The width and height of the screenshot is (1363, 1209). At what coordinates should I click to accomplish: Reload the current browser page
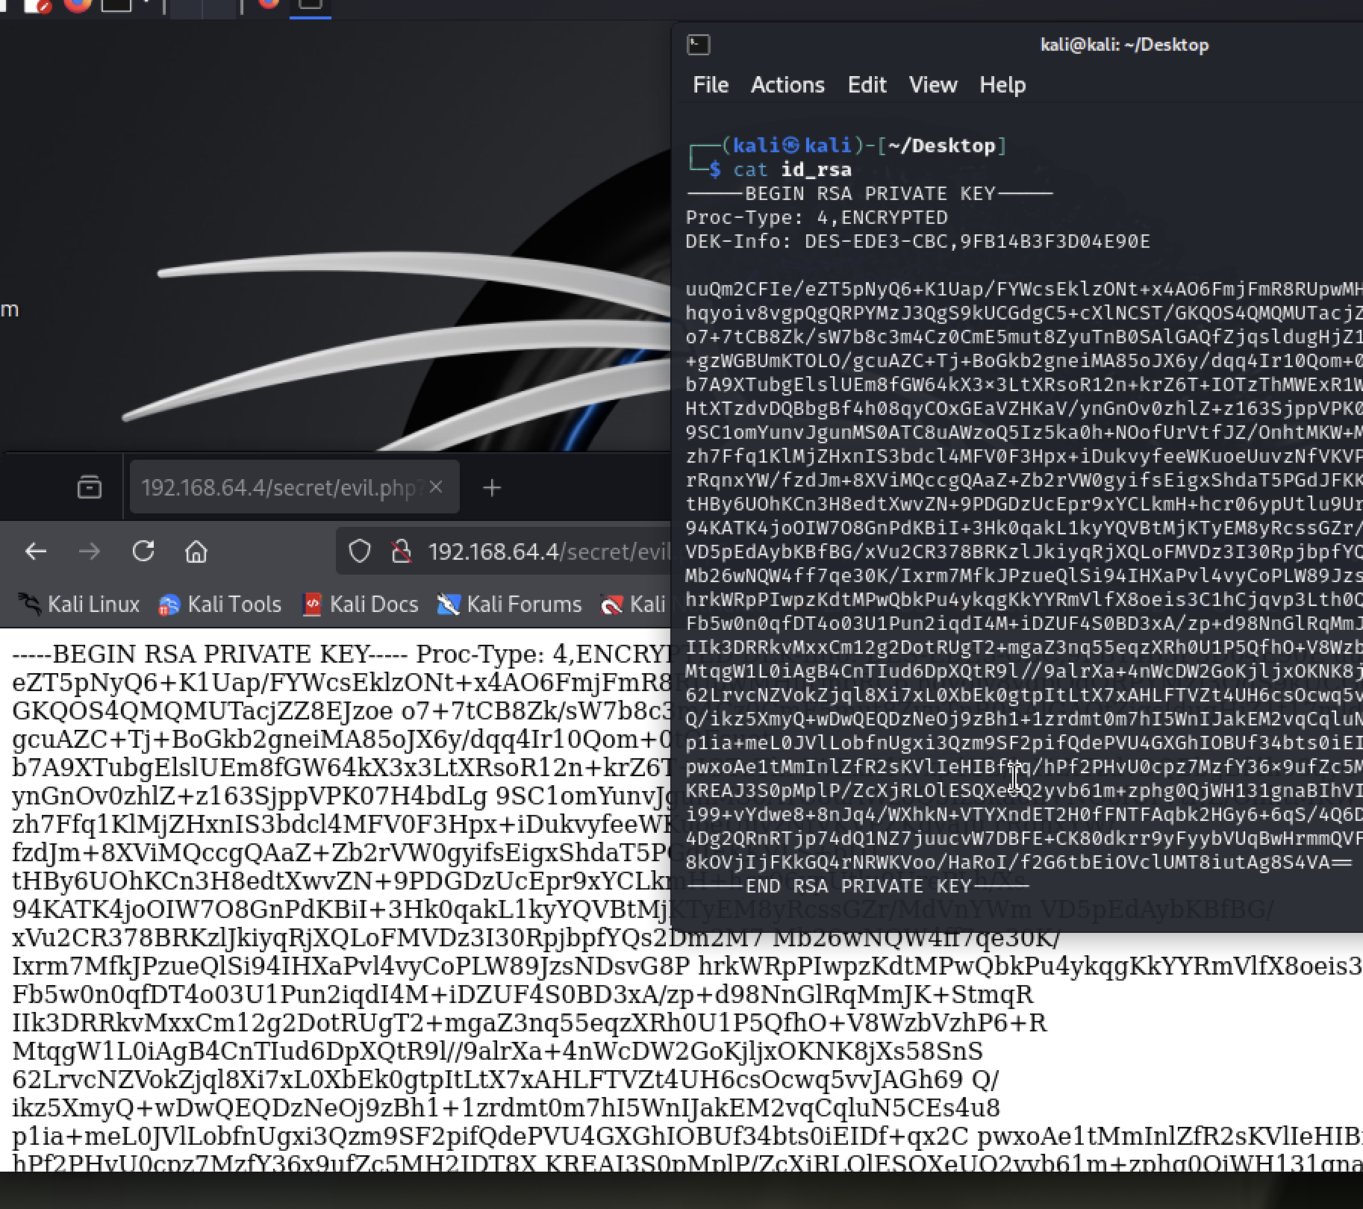click(143, 552)
